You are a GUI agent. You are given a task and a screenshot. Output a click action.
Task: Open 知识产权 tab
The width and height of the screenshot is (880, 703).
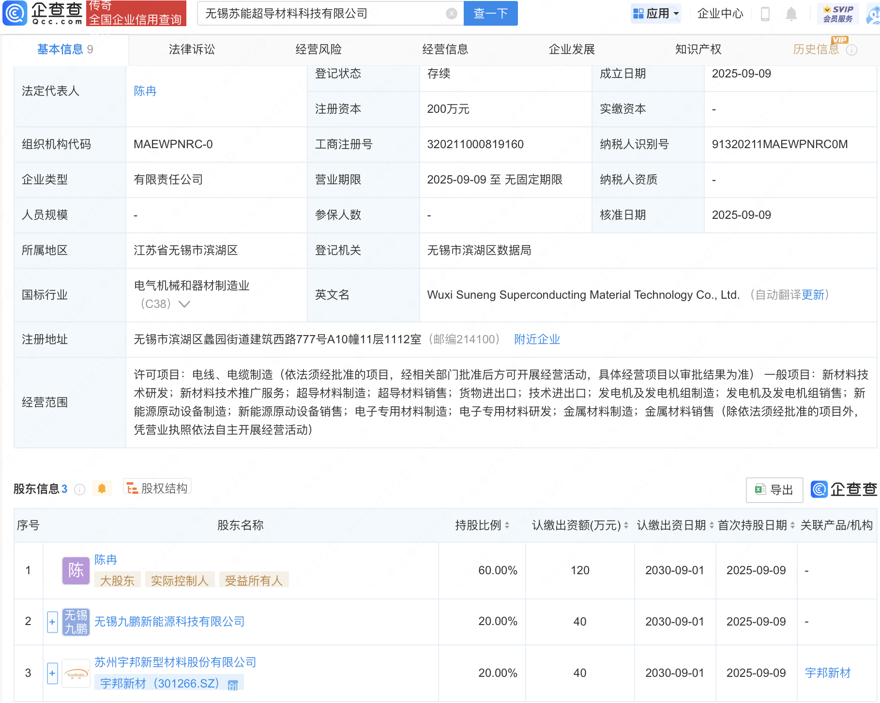[x=698, y=49]
